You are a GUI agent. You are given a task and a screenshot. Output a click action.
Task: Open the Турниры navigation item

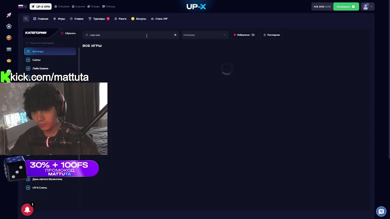click(x=99, y=19)
